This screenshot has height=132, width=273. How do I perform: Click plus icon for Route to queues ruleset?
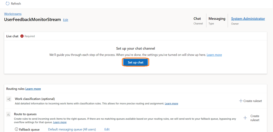point(245,118)
